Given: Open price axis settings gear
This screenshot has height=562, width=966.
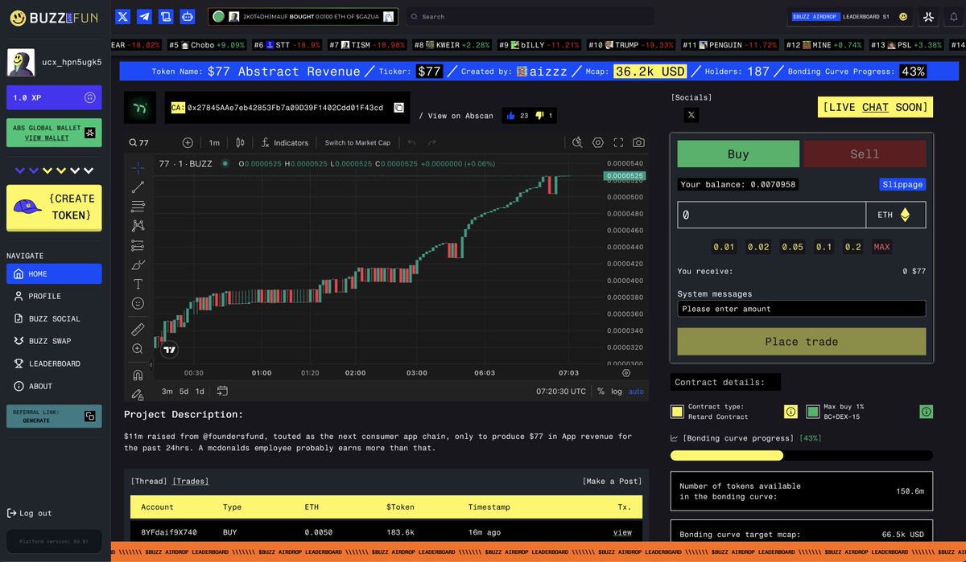Looking at the screenshot, I should (626, 373).
